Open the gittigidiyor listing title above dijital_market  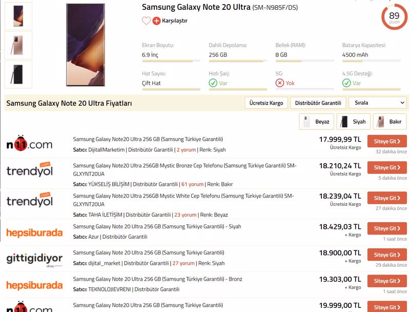[x=149, y=252]
